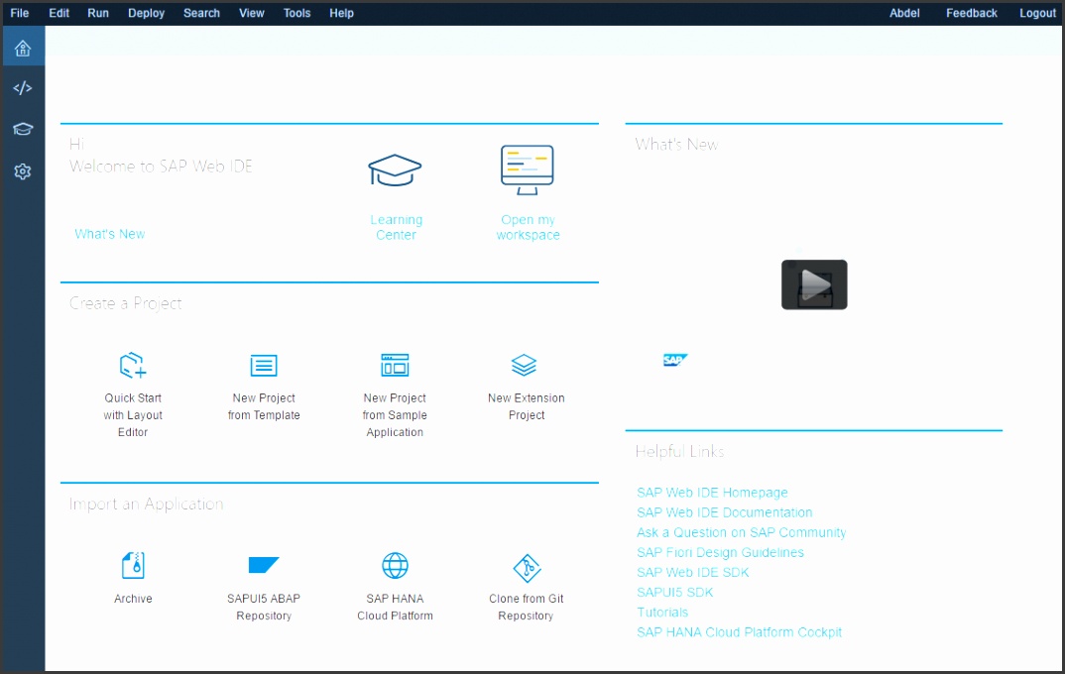
Task: Click the Logout option top right
Action: click(x=1037, y=13)
